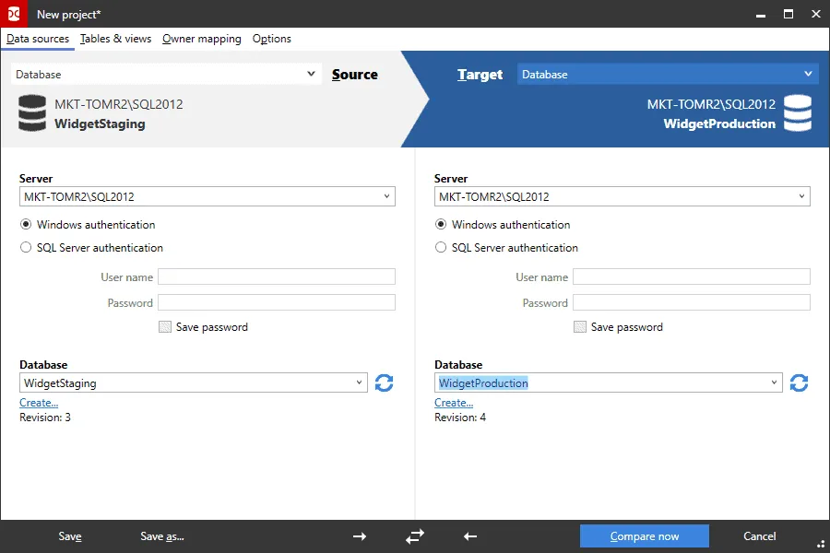Click the source database stack icon
Viewport: 830px width, 553px height.
[x=31, y=114]
